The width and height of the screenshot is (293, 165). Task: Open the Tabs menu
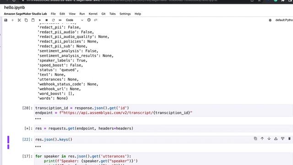(113, 14)
